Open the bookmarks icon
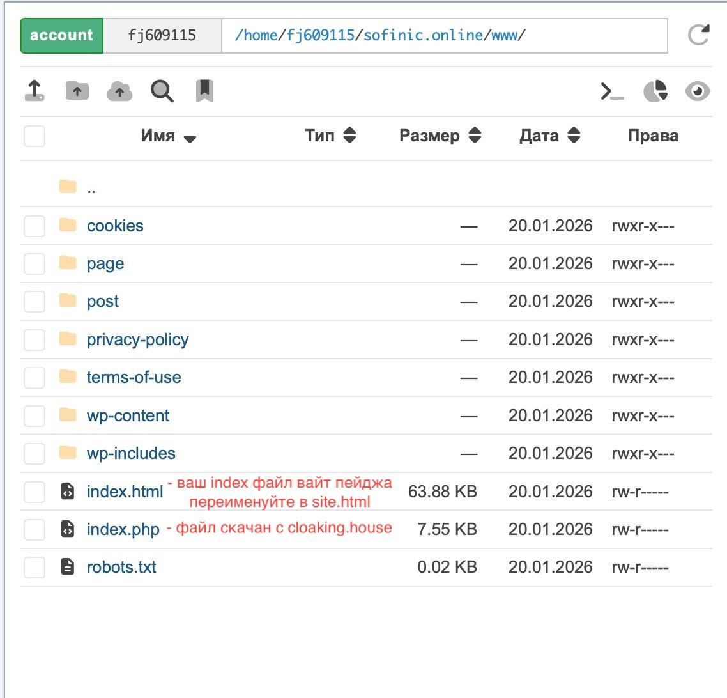 (x=204, y=91)
